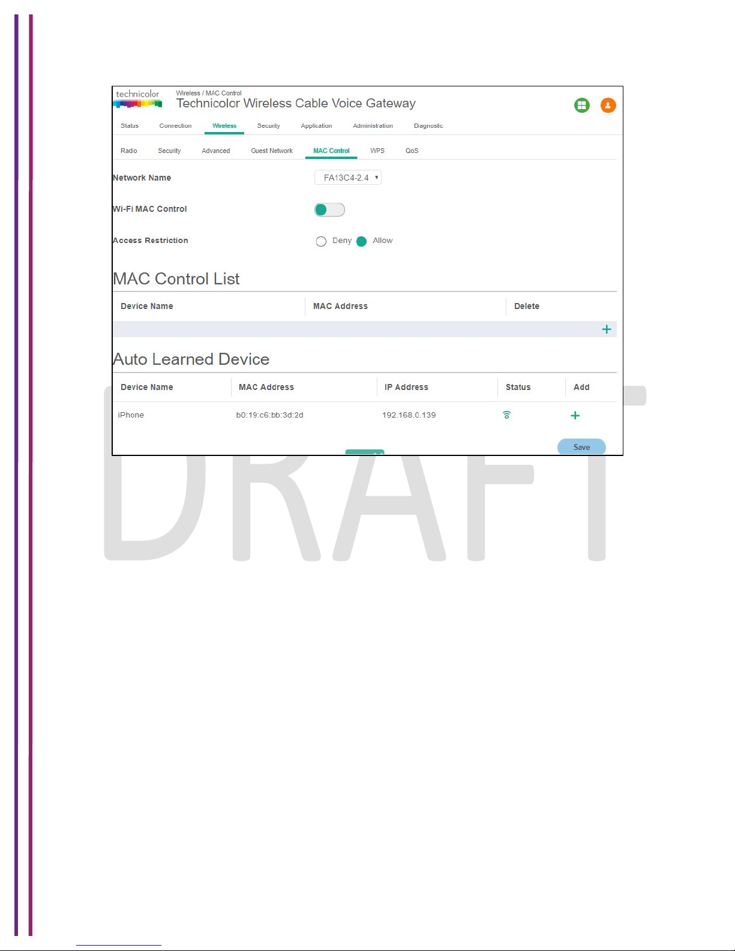Click the Status column header in Auto Learned Device
The width and height of the screenshot is (735, 951).
click(518, 387)
